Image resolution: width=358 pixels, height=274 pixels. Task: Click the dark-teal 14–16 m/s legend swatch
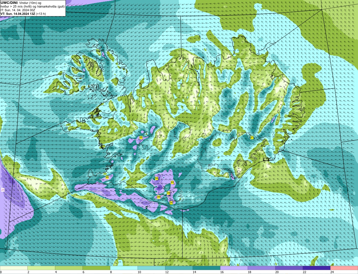click(x=207, y=268)
